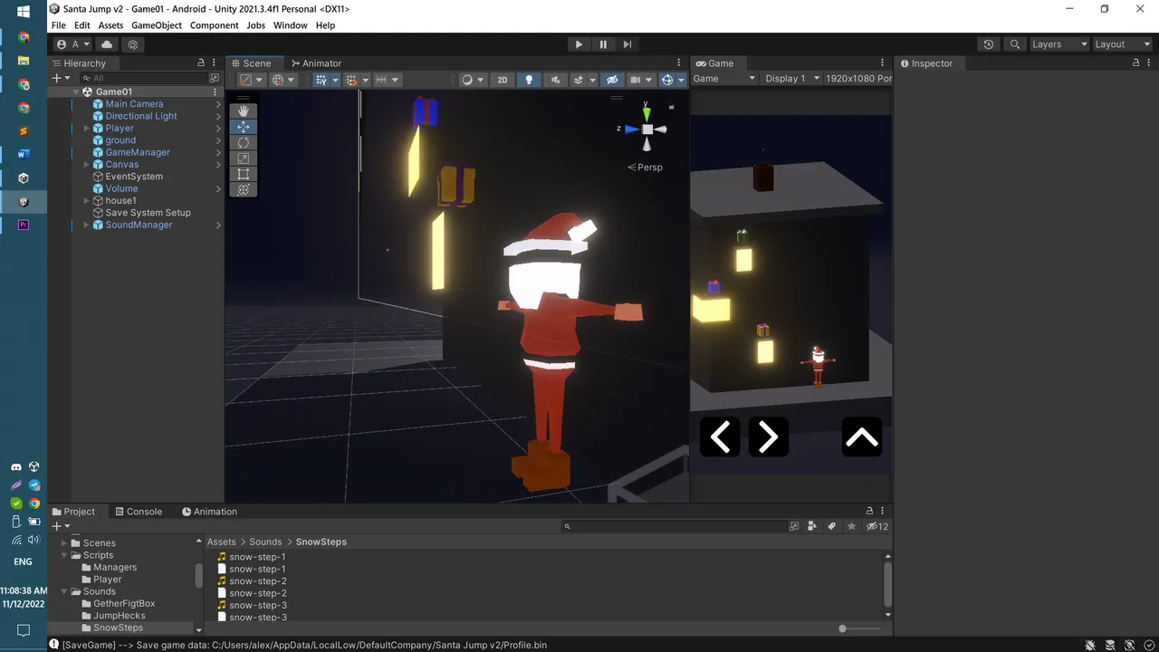
Task: Open the Game view mode dropdown
Action: coord(723,79)
